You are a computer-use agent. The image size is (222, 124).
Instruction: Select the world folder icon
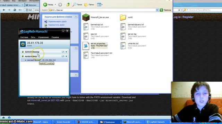pos(123,18)
